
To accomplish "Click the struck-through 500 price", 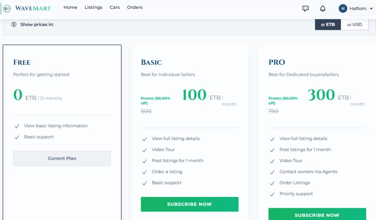I will (146, 111).
